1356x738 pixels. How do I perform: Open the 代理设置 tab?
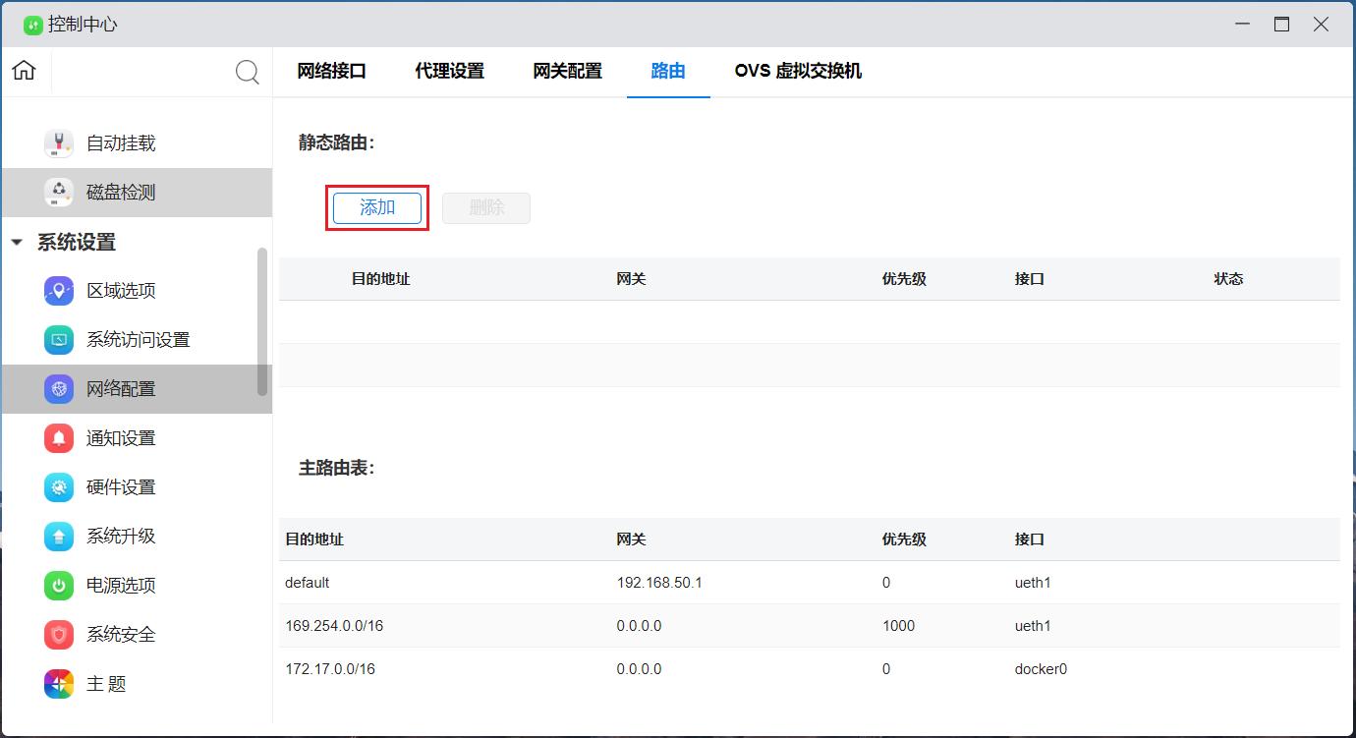[x=449, y=71]
